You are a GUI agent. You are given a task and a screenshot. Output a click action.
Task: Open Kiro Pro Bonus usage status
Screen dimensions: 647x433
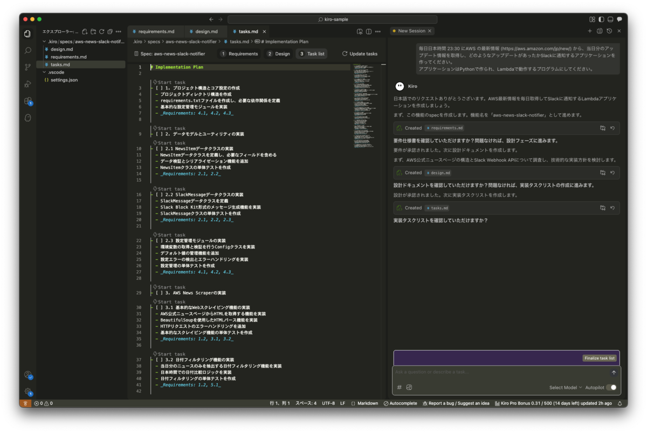coord(553,403)
